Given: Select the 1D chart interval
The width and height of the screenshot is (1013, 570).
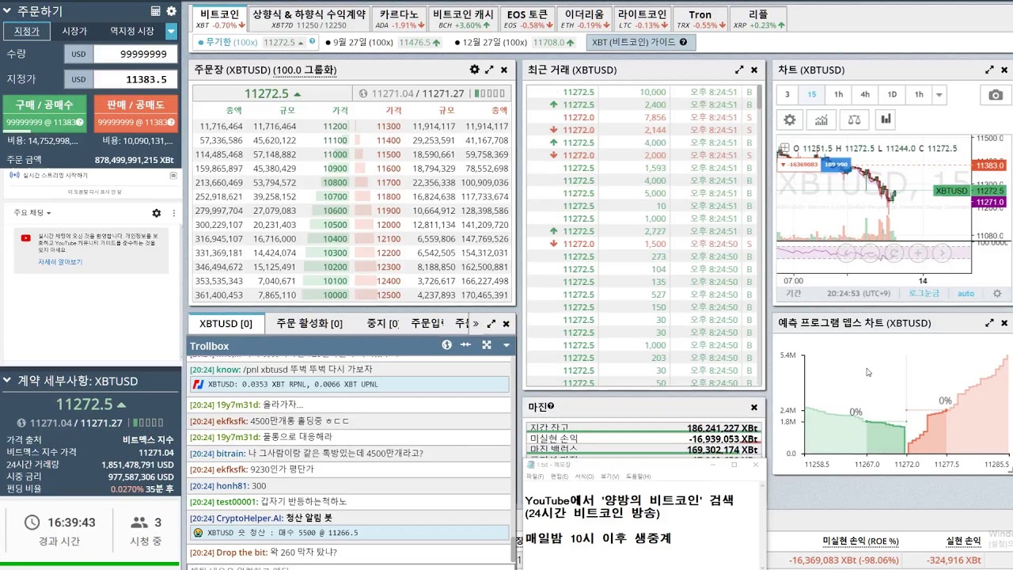Looking at the screenshot, I should [x=892, y=95].
